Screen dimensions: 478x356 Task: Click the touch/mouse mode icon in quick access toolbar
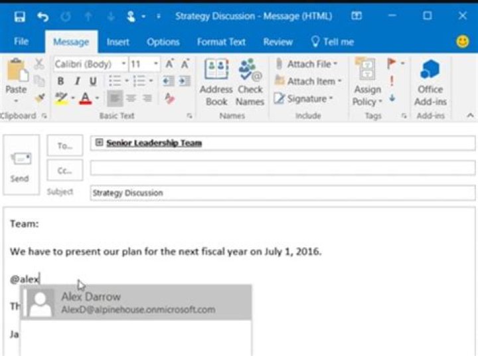(x=131, y=17)
